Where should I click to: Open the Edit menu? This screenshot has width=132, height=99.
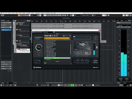6,13
